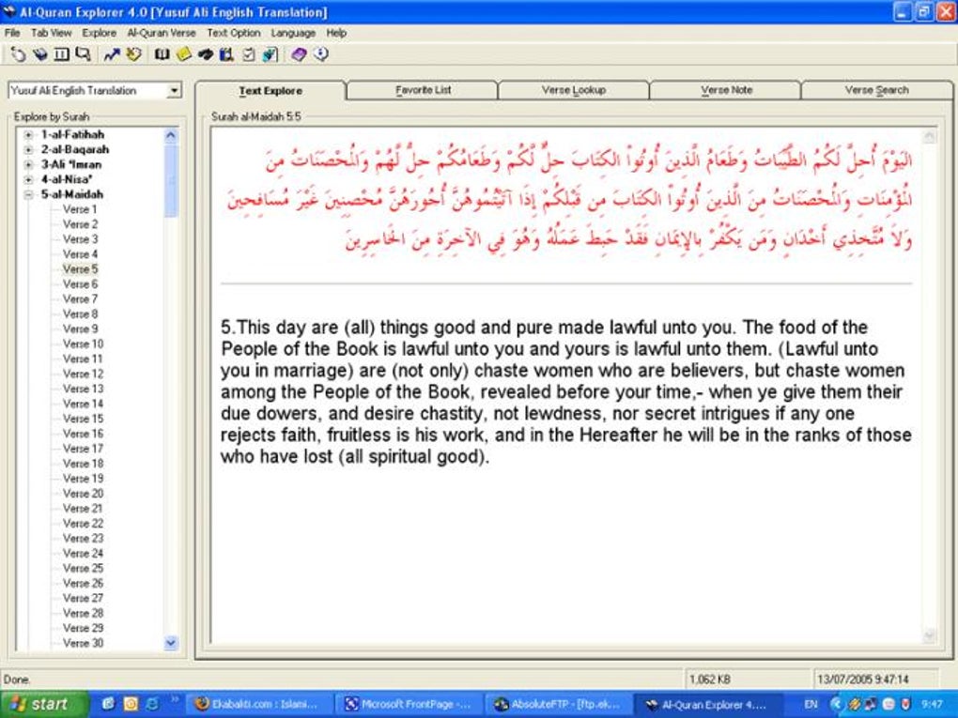
Task: Open the Text Option menu
Action: pos(233,33)
